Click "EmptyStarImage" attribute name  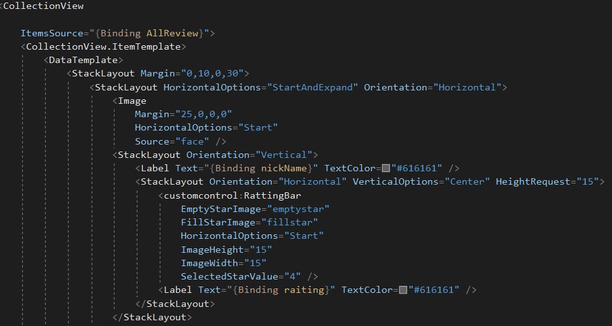tap(220, 209)
